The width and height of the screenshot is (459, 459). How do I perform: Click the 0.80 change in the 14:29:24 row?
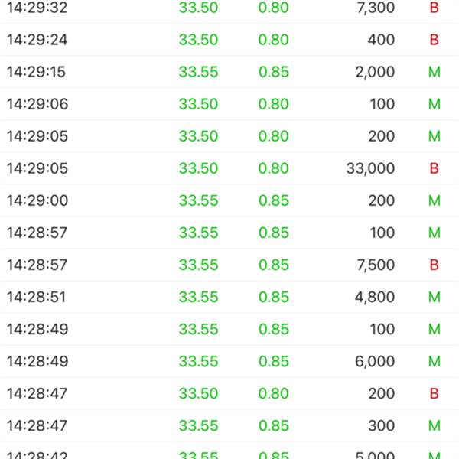(x=274, y=40)
